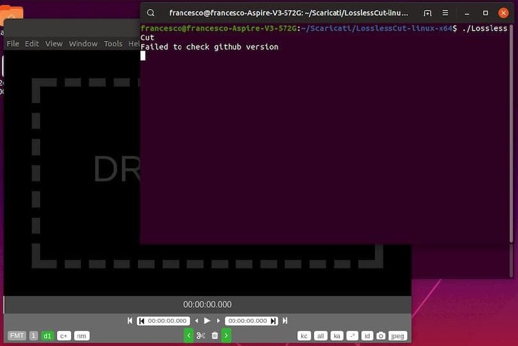
Task: Click the segment number 1 button
Action: (34, 336)
